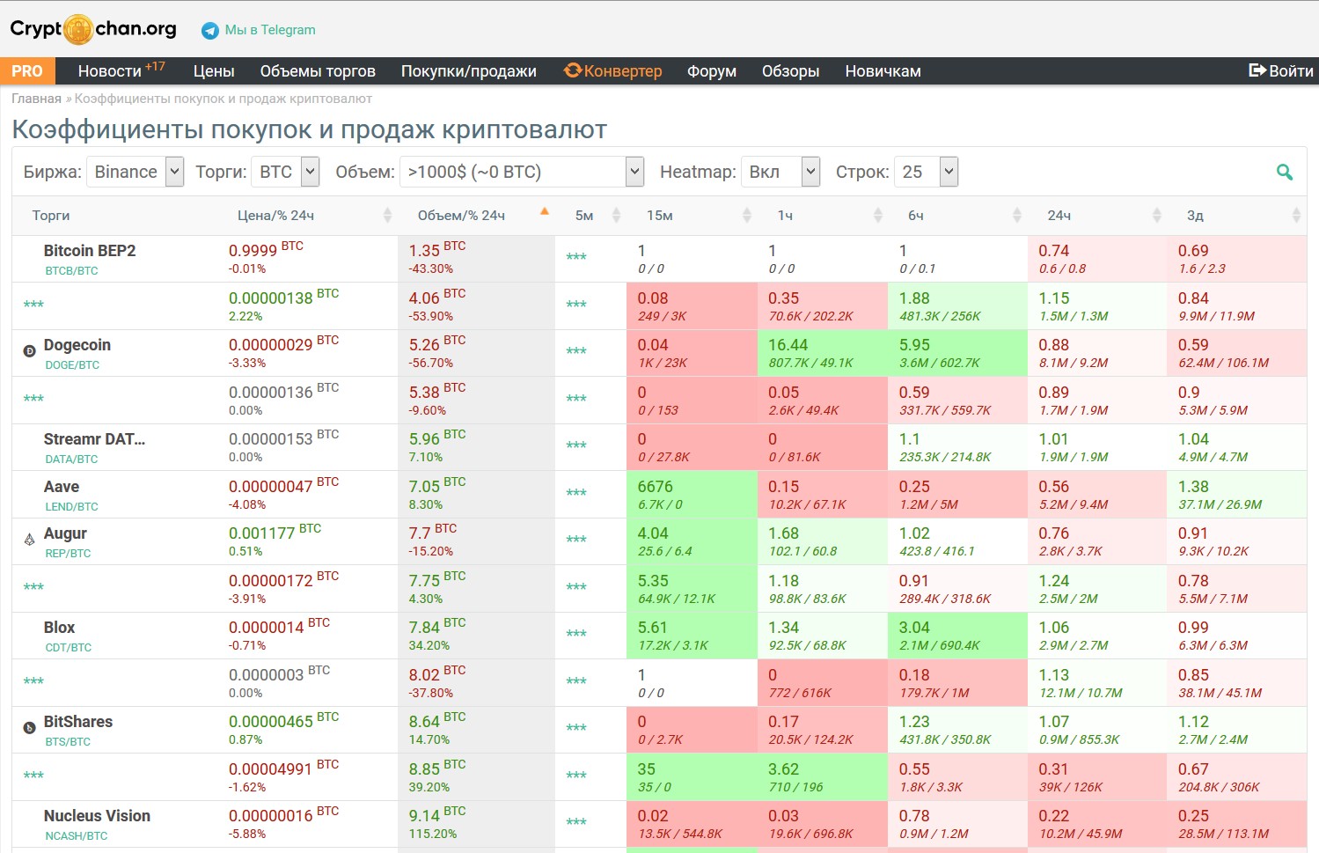Image resolution: width=1319 pixels, height=853 pixels.
Task: Click the Cryptochan.org coin logo
Action: [x=78, y=29]
